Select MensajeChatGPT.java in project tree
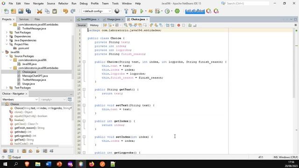 35,76
